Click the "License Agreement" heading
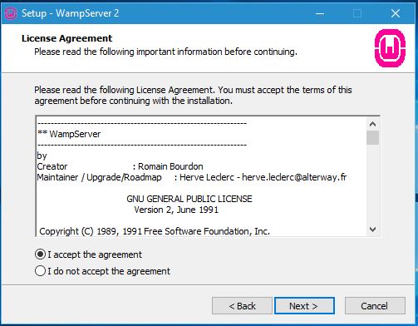 click(x=66, y=38)
